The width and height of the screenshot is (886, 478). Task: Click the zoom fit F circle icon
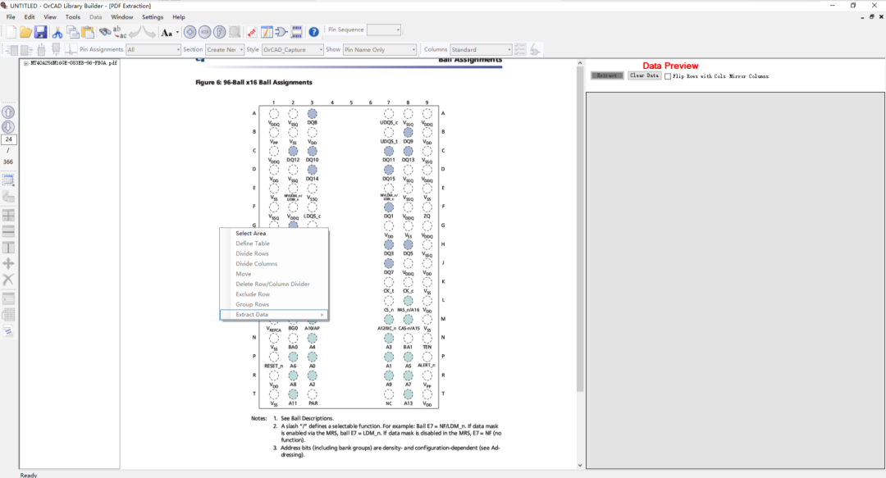pos(220,32)
